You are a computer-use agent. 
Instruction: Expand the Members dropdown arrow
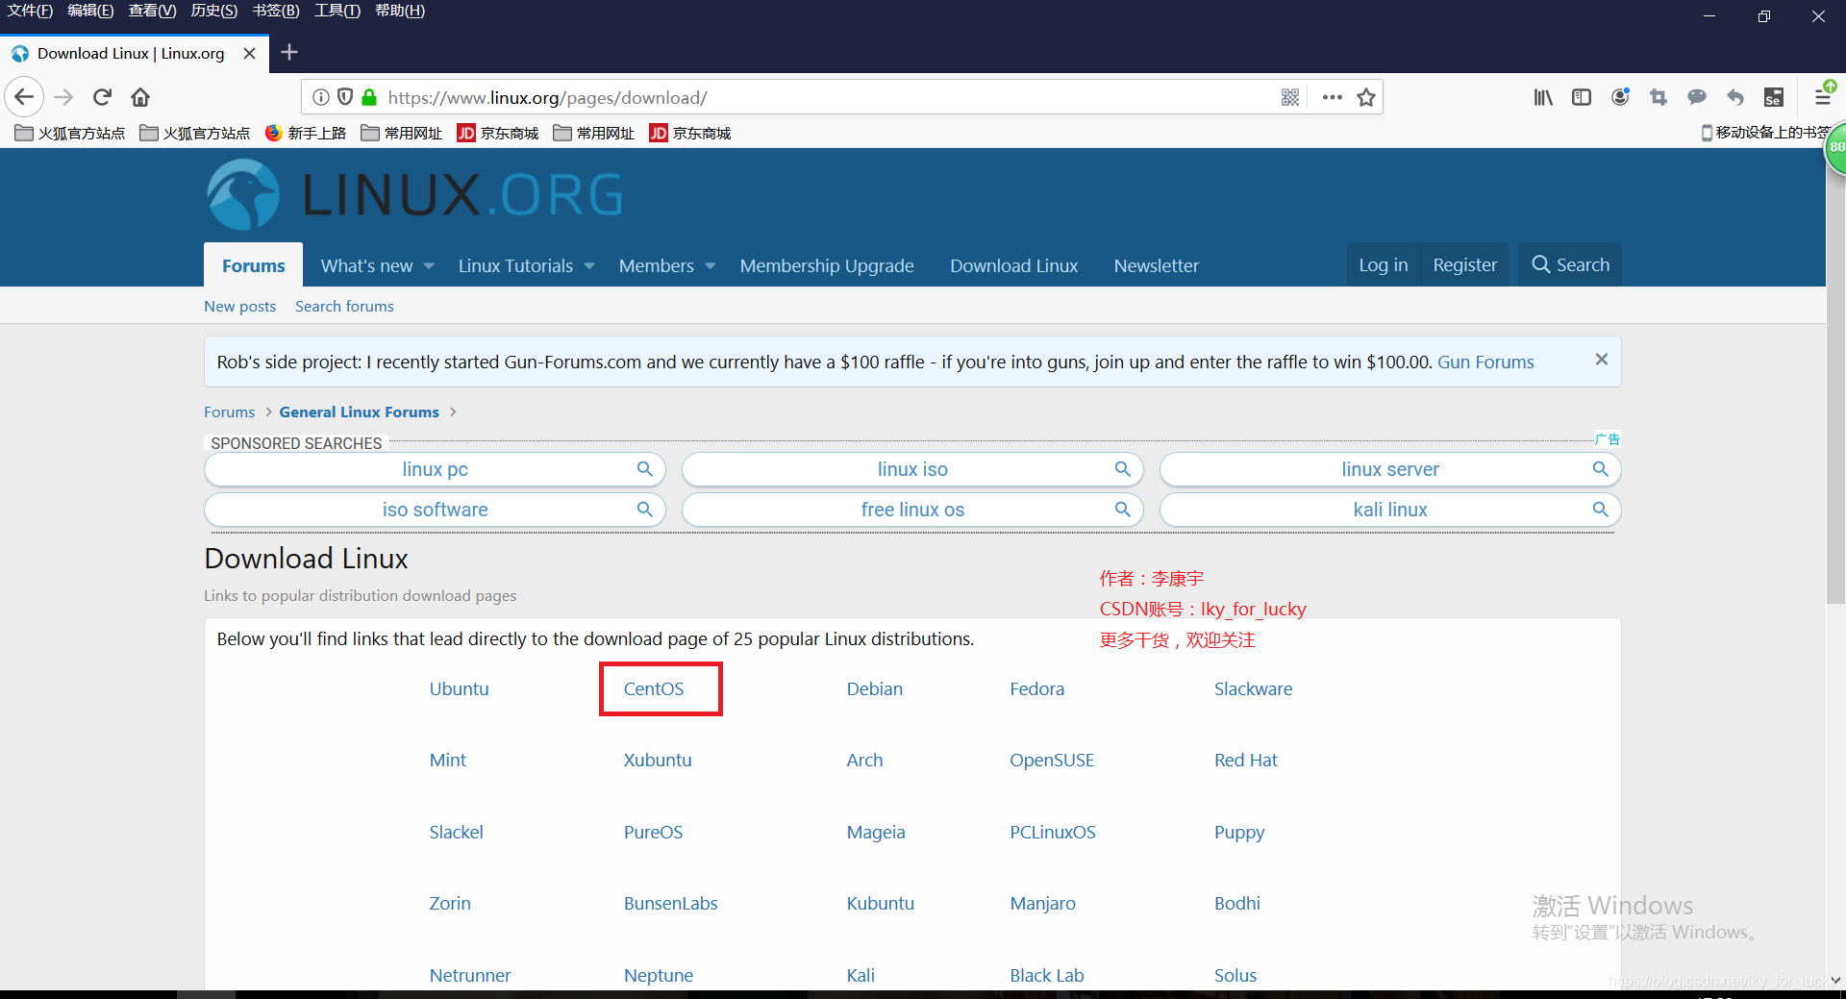pos(711,266)
